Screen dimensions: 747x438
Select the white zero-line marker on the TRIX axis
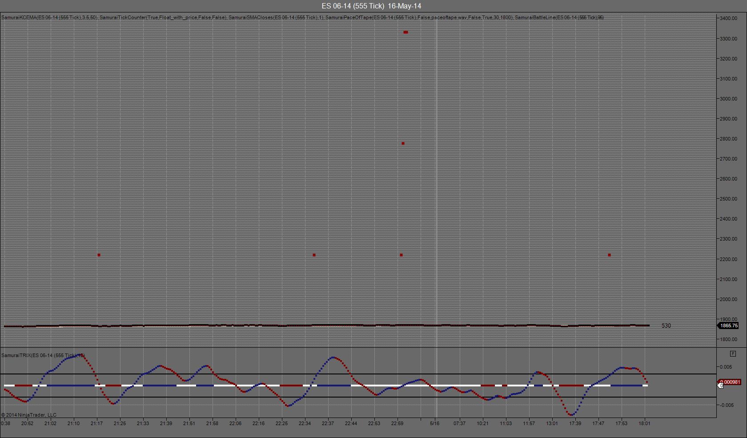coord(721,386)
